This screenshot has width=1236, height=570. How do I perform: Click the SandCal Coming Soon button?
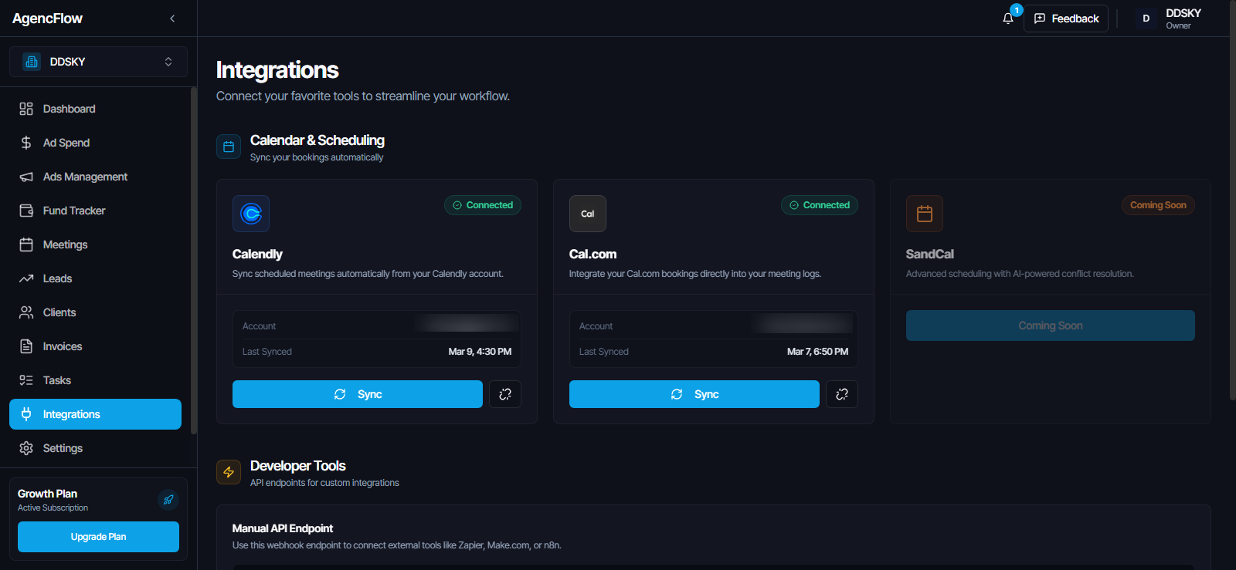click(1051, 325)
